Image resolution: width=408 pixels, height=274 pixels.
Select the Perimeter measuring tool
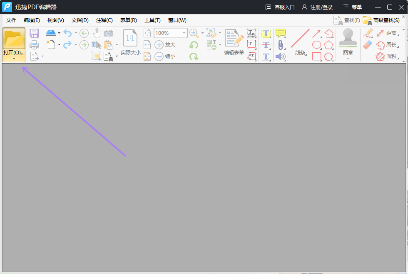pyautogui.click(x=388, y=45)
